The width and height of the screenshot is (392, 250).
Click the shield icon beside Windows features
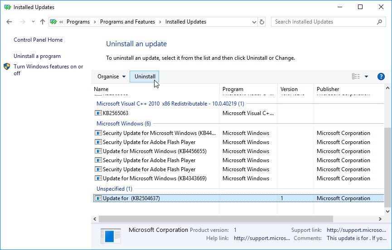(x=7, y=67)
